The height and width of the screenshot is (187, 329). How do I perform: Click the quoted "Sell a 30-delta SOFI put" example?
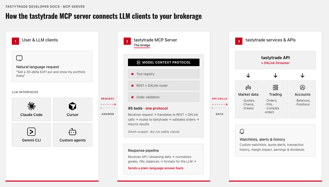(x=51, y=74)
